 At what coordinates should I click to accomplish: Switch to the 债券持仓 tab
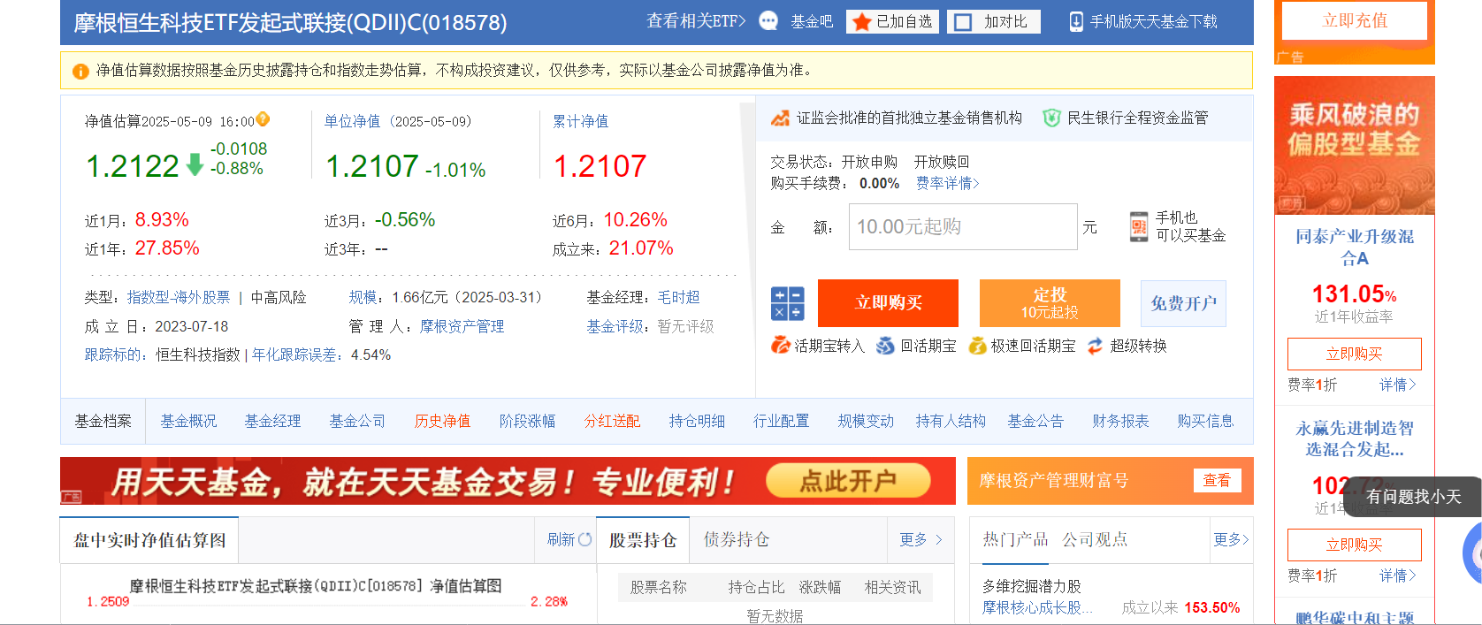click(x=737, y=539)
